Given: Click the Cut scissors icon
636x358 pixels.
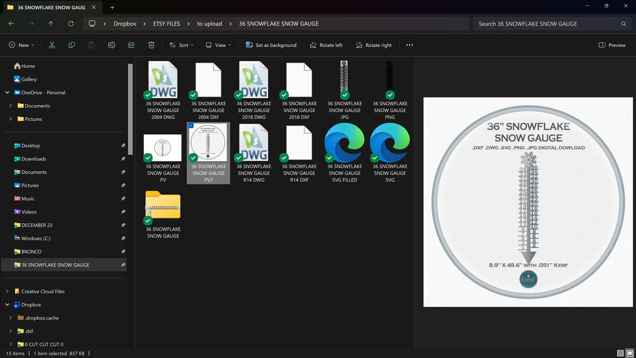Looking at the screenshot, I should pyautogui.click(x=51, y=45).
